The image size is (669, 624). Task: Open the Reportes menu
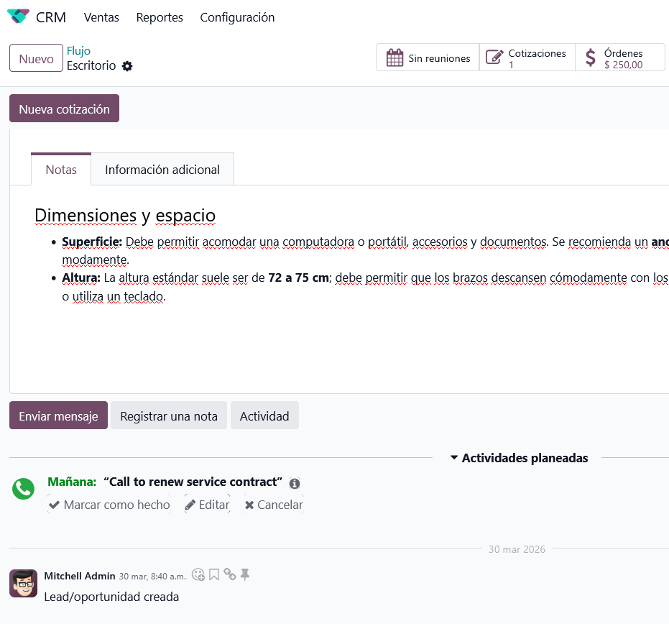coord(160,17)
